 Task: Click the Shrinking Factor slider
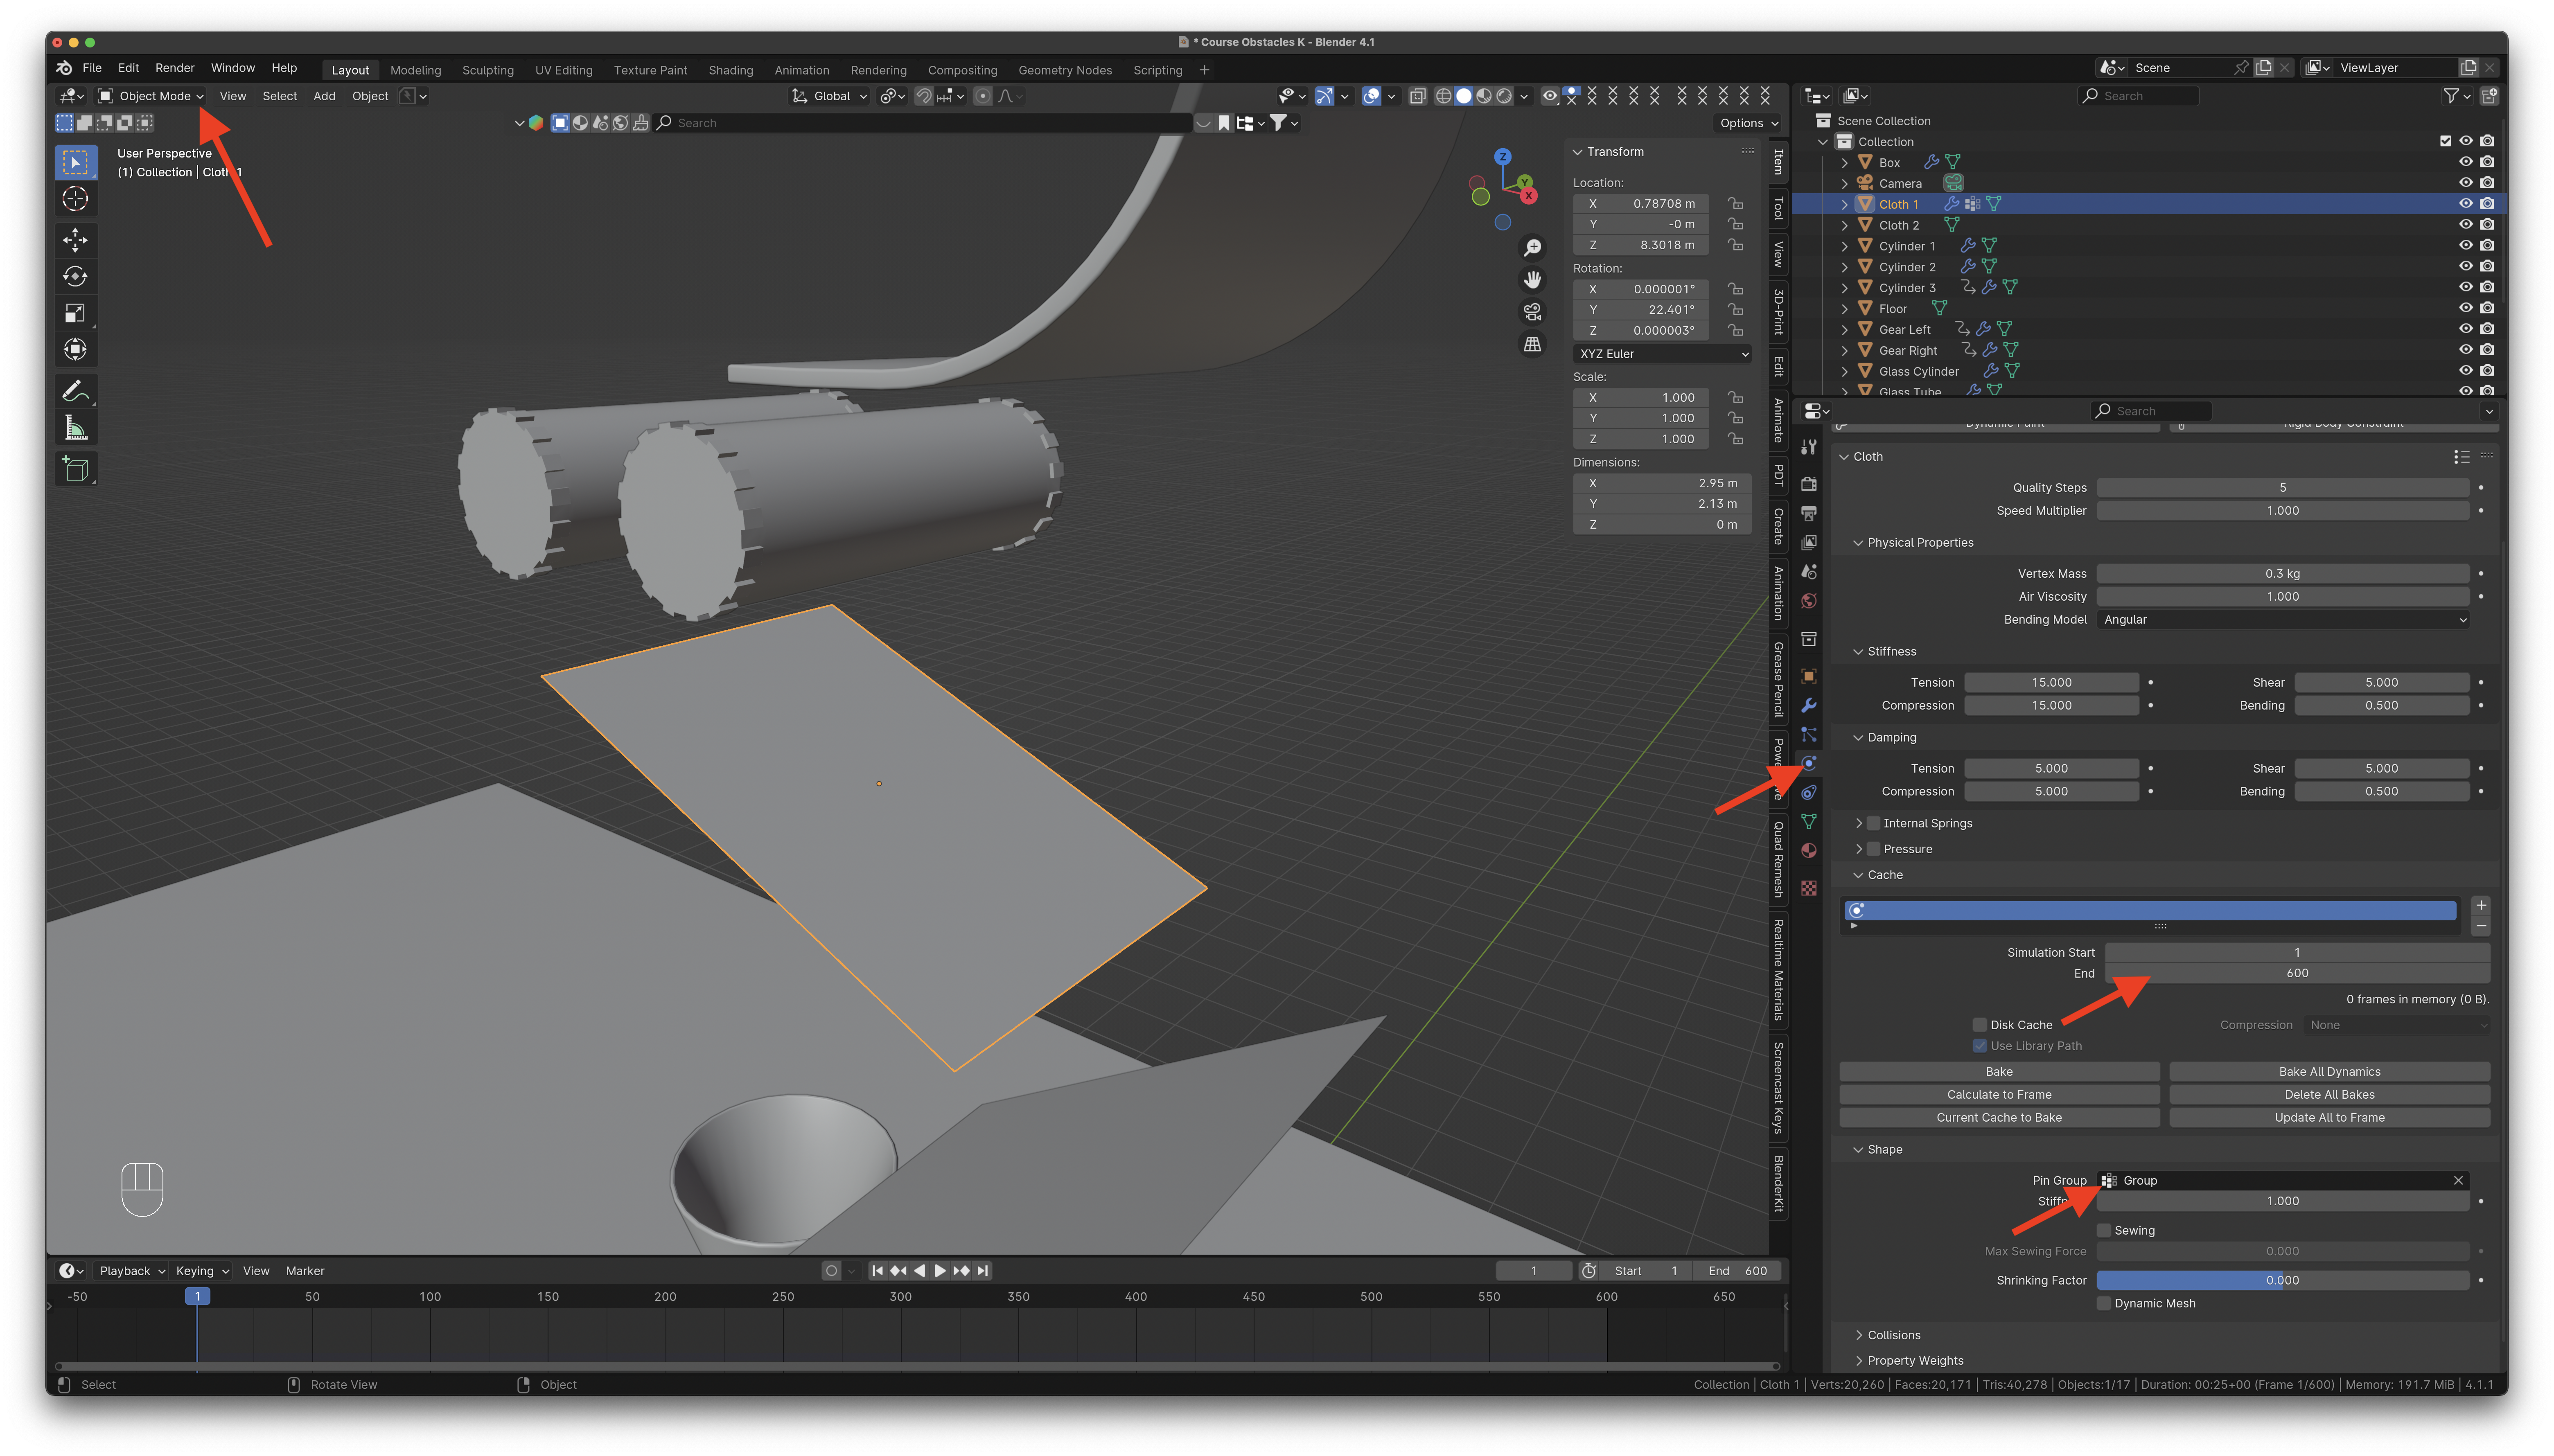2283,1280
